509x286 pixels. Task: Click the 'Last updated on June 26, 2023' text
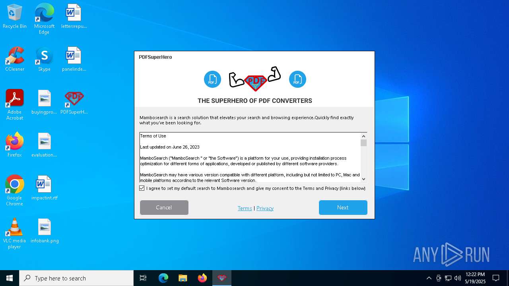coord(170,147)
